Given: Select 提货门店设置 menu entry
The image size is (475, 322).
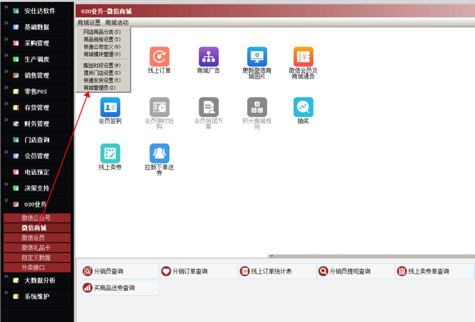Looking at the screenshot, I should [x=103, y=73].
